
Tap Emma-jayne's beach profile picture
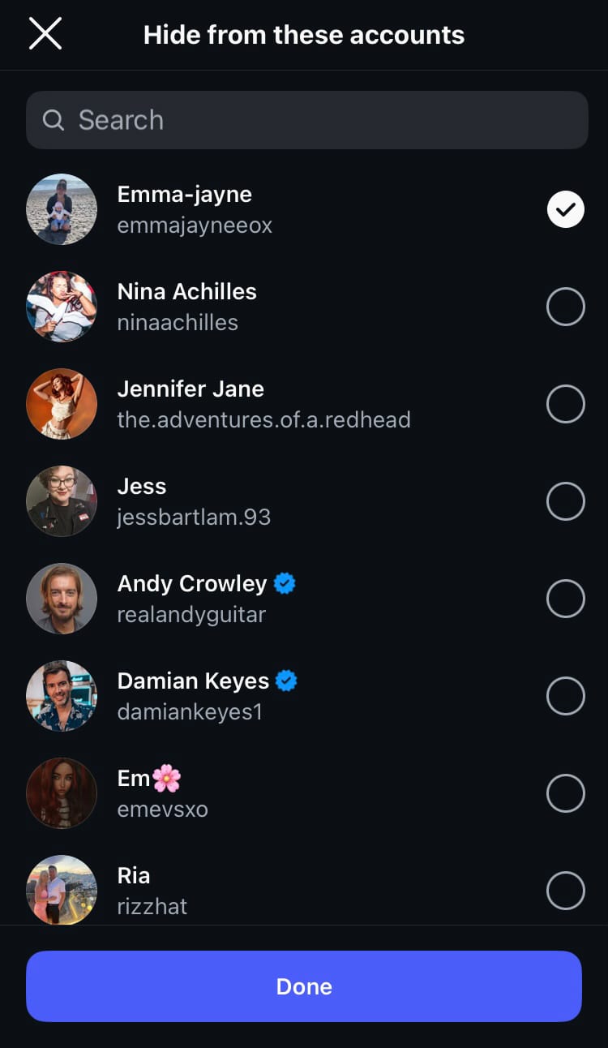62,209
